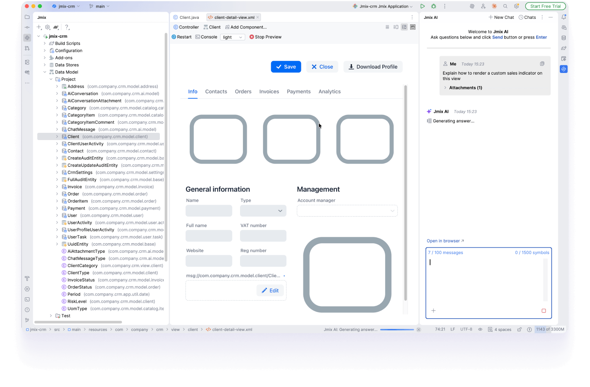Click the More vertical dots beside debug button
Image resolution: width=590 pixels, height=387 pixels.
click(445, 6)
